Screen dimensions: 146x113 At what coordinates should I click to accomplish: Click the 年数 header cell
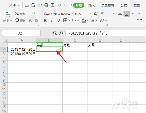click(49, 45)
